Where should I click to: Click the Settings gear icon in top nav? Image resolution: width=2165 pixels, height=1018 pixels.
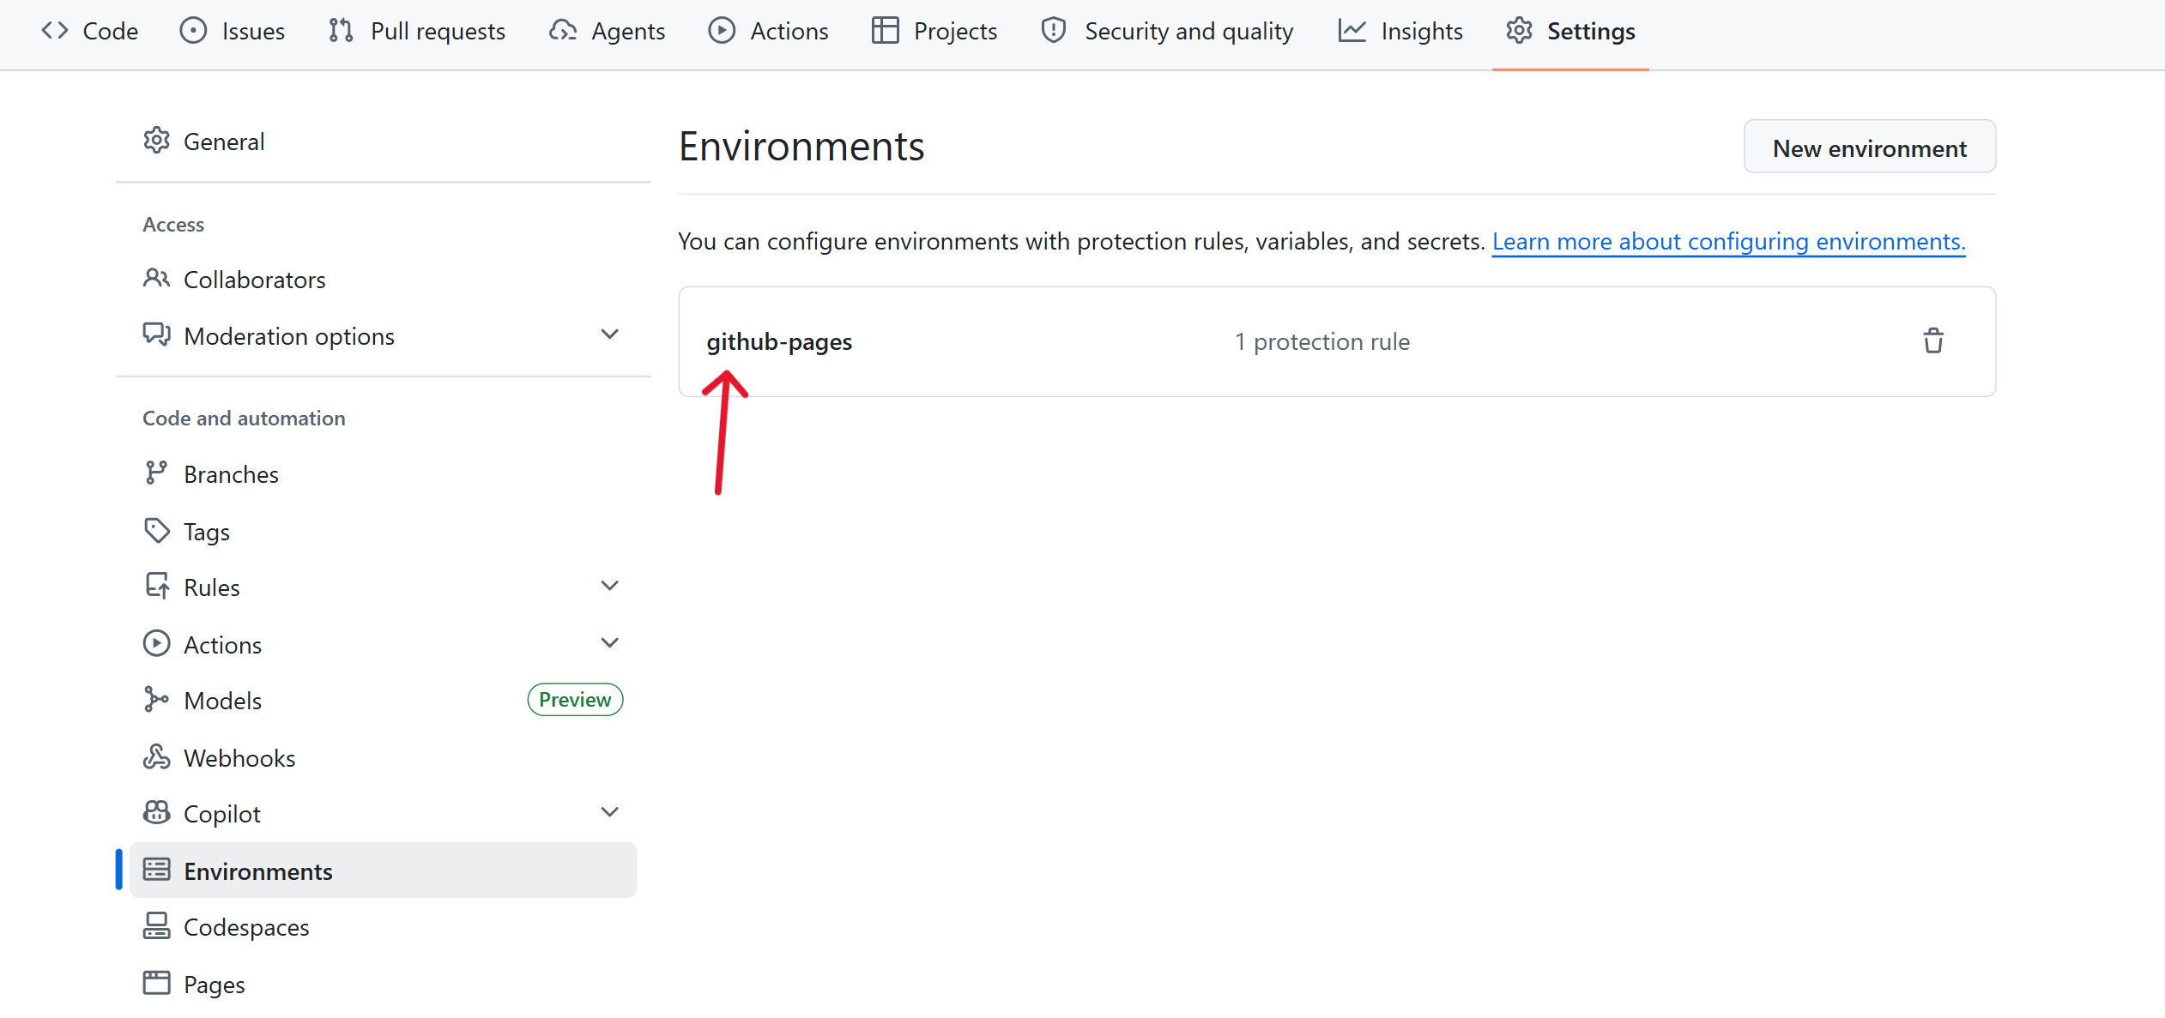coord(1519,31)
